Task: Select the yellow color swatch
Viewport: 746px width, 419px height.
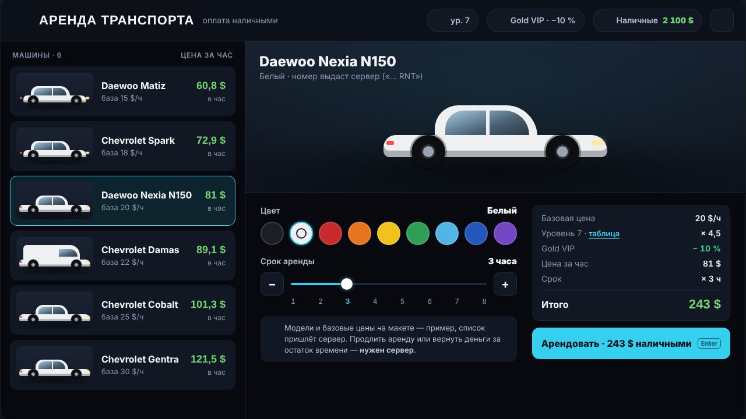Action: 389,233
